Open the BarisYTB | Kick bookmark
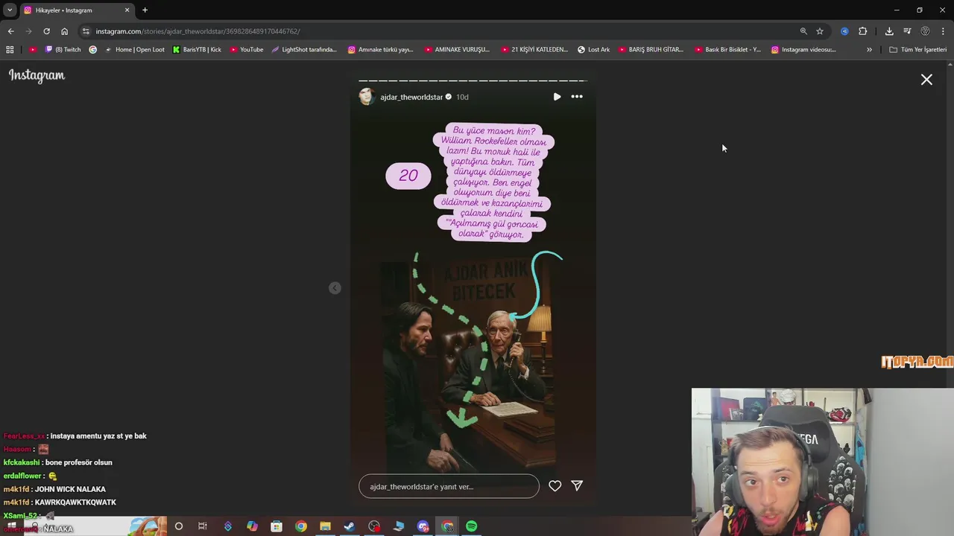The image size is (954, 536). [197, 50]
